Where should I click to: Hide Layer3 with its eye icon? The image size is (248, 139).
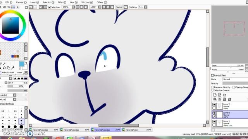[214, 113]
